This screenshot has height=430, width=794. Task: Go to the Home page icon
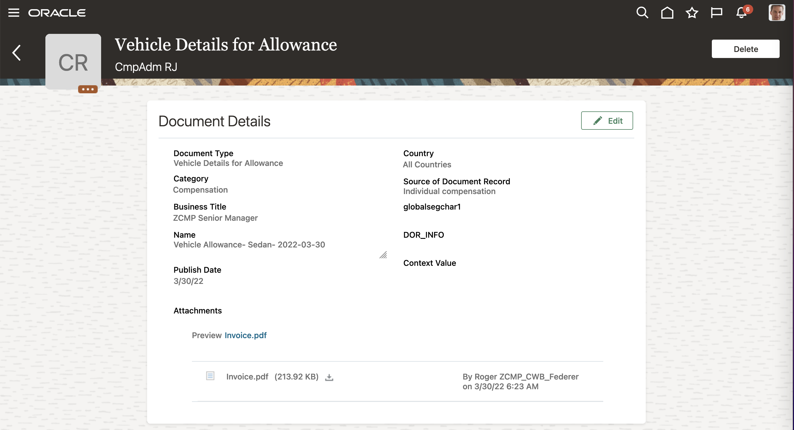tap(667, 13)
